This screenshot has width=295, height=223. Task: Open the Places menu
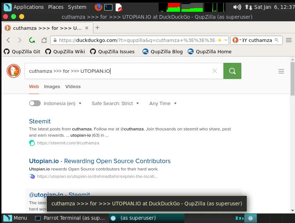[x=56, y=7]
